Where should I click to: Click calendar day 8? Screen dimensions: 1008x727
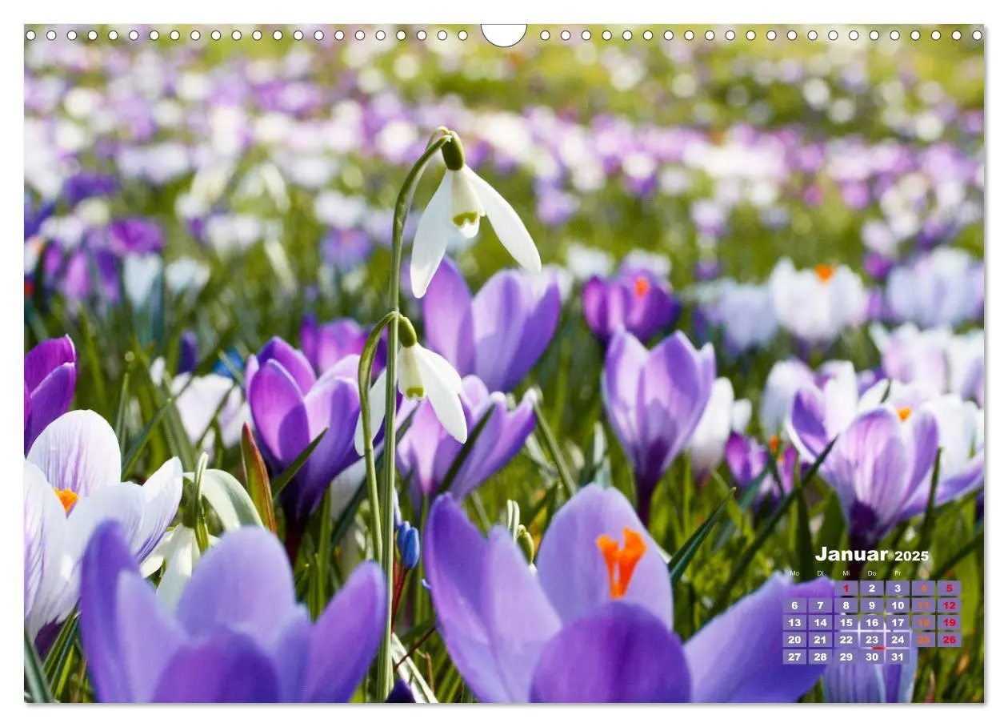846,605
